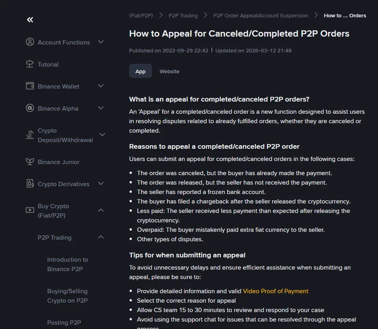This screenshot has height=329, width=378.
Task: Click bullet about frozen bank account
Action: click(201, 192)
